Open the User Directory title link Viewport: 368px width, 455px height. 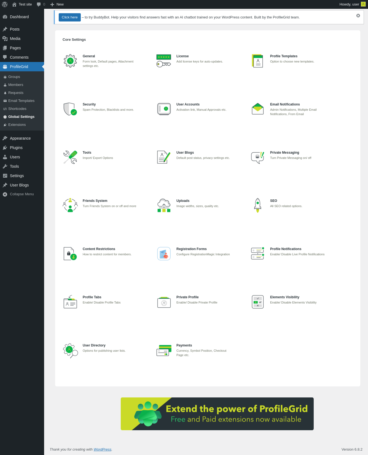(94, 345)
